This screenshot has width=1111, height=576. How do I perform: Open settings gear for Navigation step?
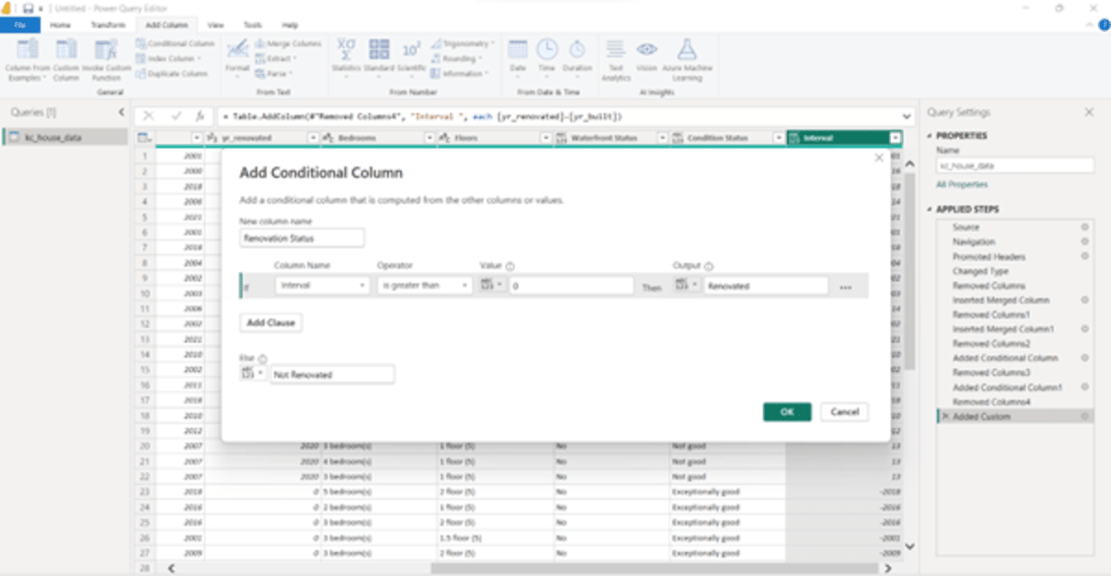click(1084, 242)
